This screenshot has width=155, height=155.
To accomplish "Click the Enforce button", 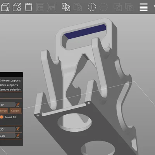I will [4, 110].
